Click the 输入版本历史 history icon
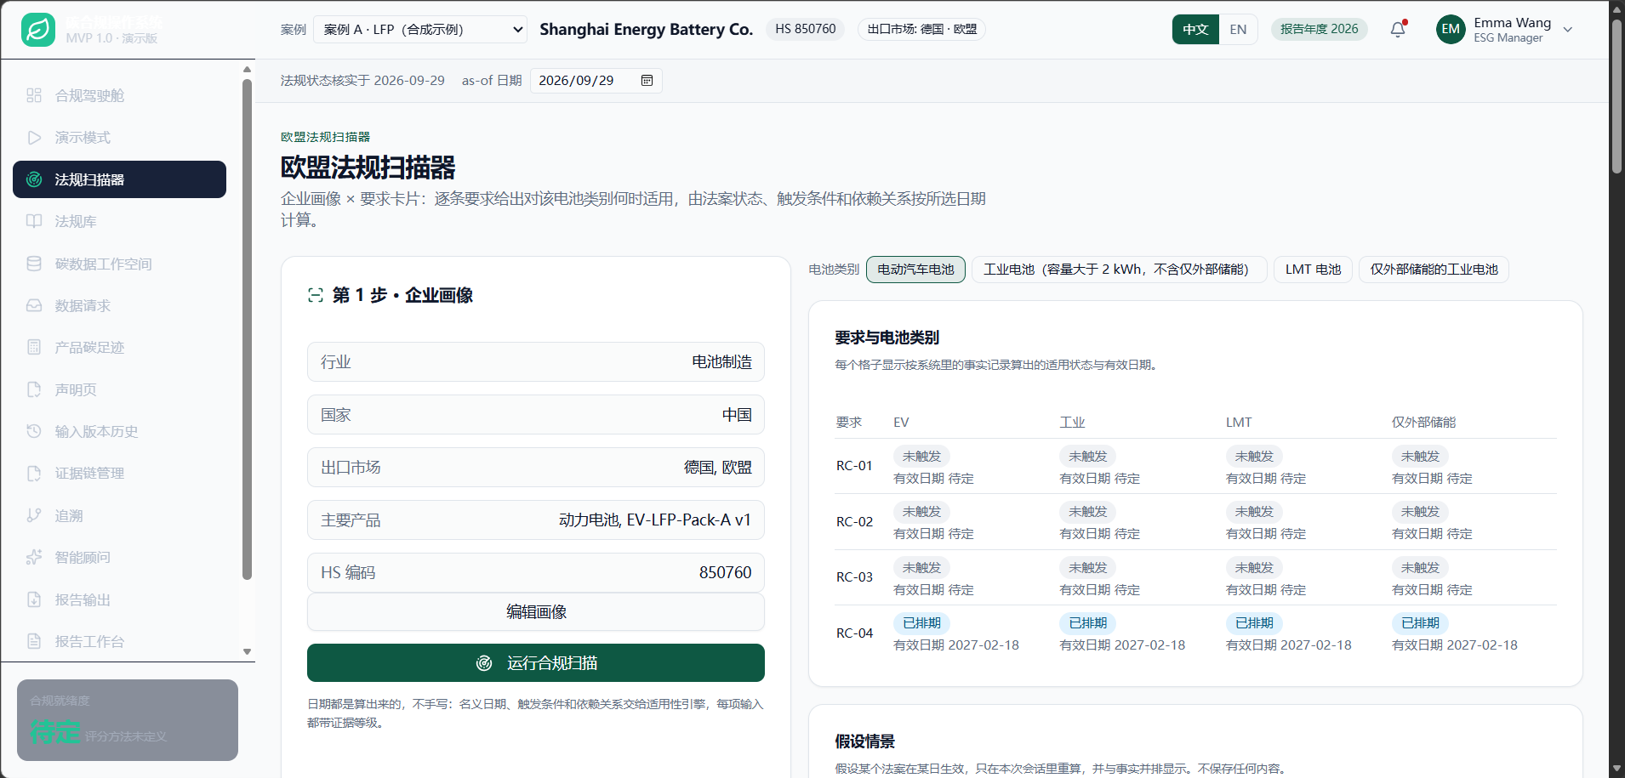 (34, 431)
